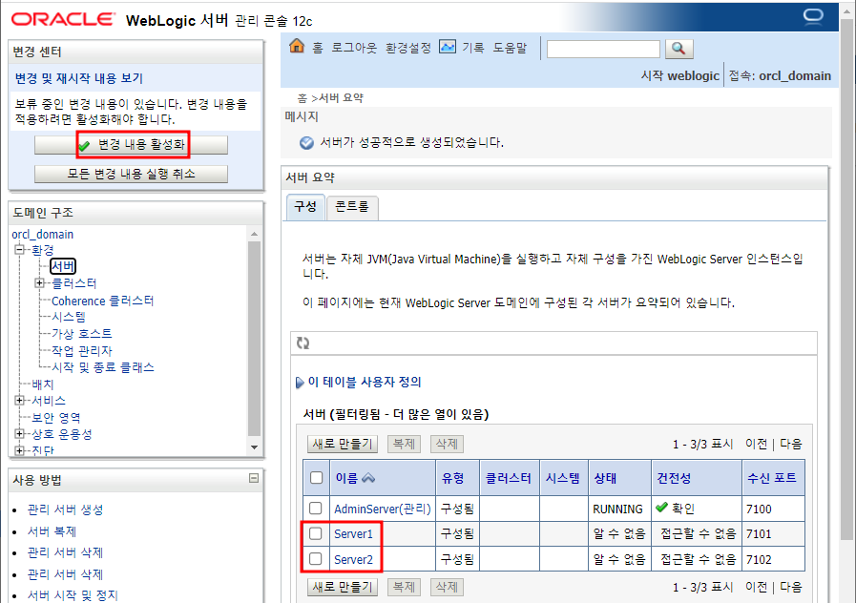Select 시작 및 종료 클래스 tree item

[x=103, y=367]
